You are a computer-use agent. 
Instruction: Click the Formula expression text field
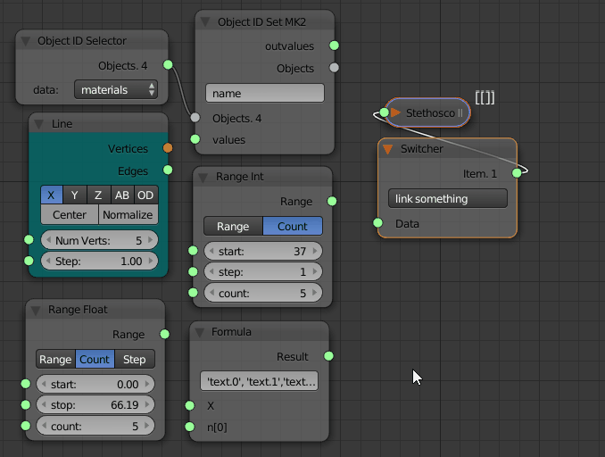[x=260, y=381]
